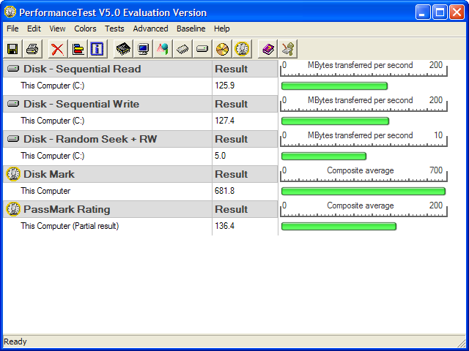The height and width of the screenshot is (351, 469).
Task: Open the purple help book icon
Action: (267, 49)
